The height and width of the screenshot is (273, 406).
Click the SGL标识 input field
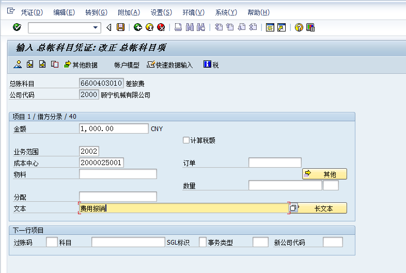point(202,242)
